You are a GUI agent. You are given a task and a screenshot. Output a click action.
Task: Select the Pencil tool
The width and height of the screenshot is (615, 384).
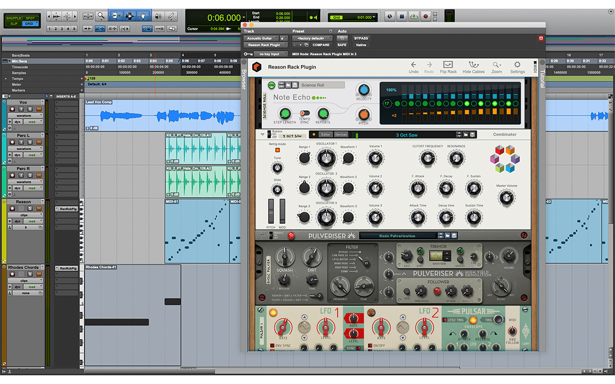pos(171,16)
